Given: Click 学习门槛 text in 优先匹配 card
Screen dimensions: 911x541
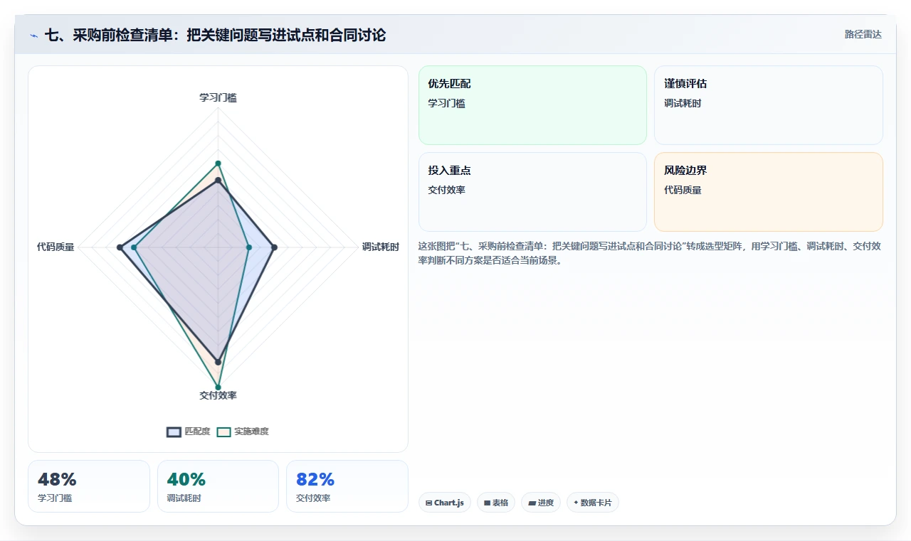Looking at the screenshot, I should coord(446,103).
